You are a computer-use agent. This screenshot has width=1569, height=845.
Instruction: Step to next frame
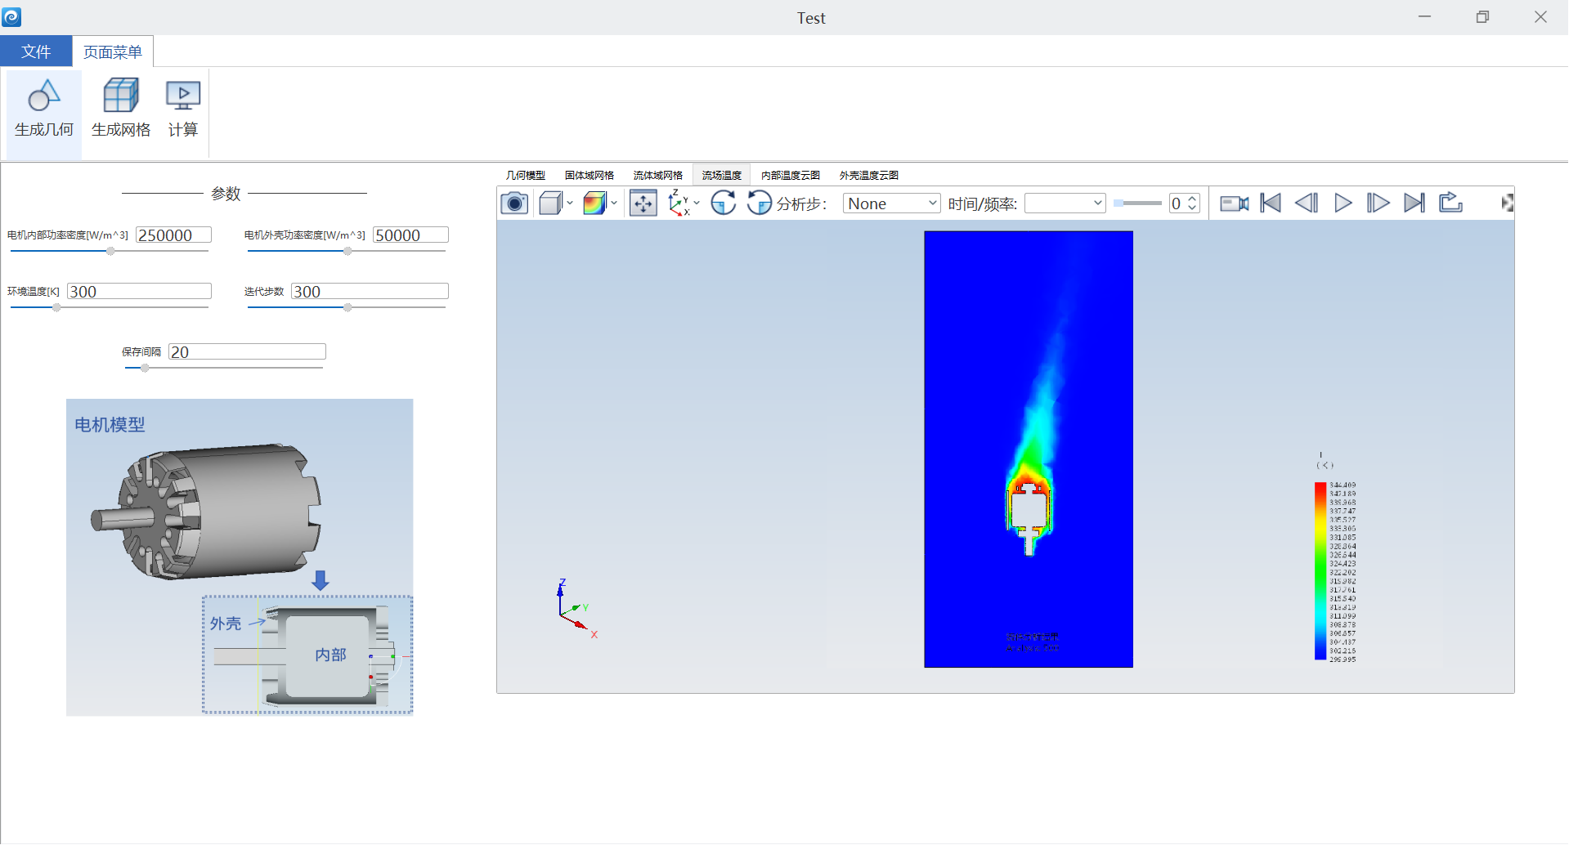click(1378, 203)
